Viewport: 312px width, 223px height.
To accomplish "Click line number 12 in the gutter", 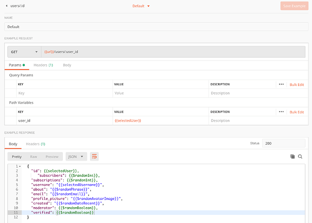I will click(16, 217).
